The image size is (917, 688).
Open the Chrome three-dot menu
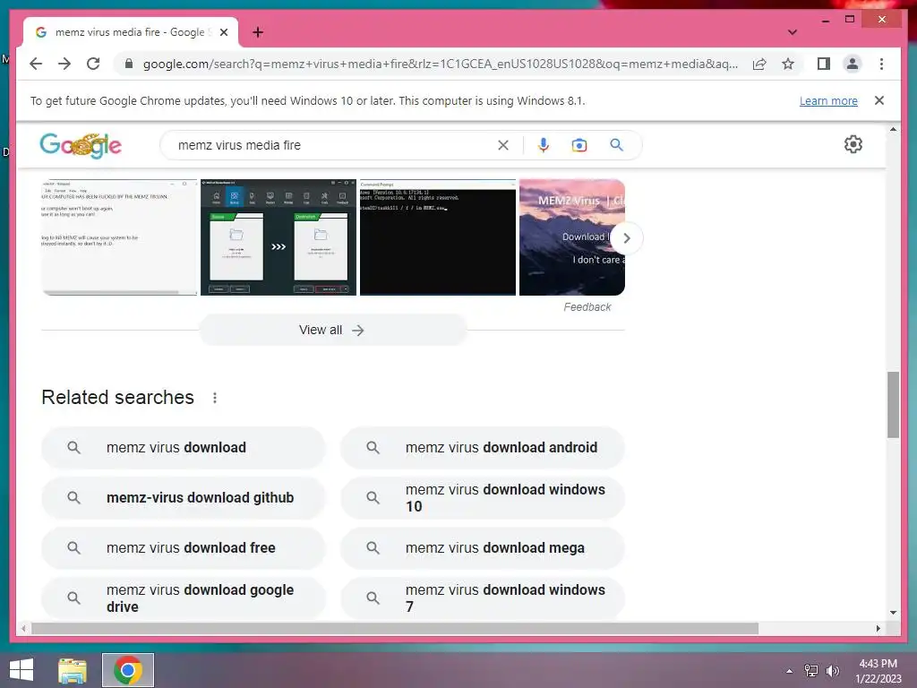click(x=881, y=64)
